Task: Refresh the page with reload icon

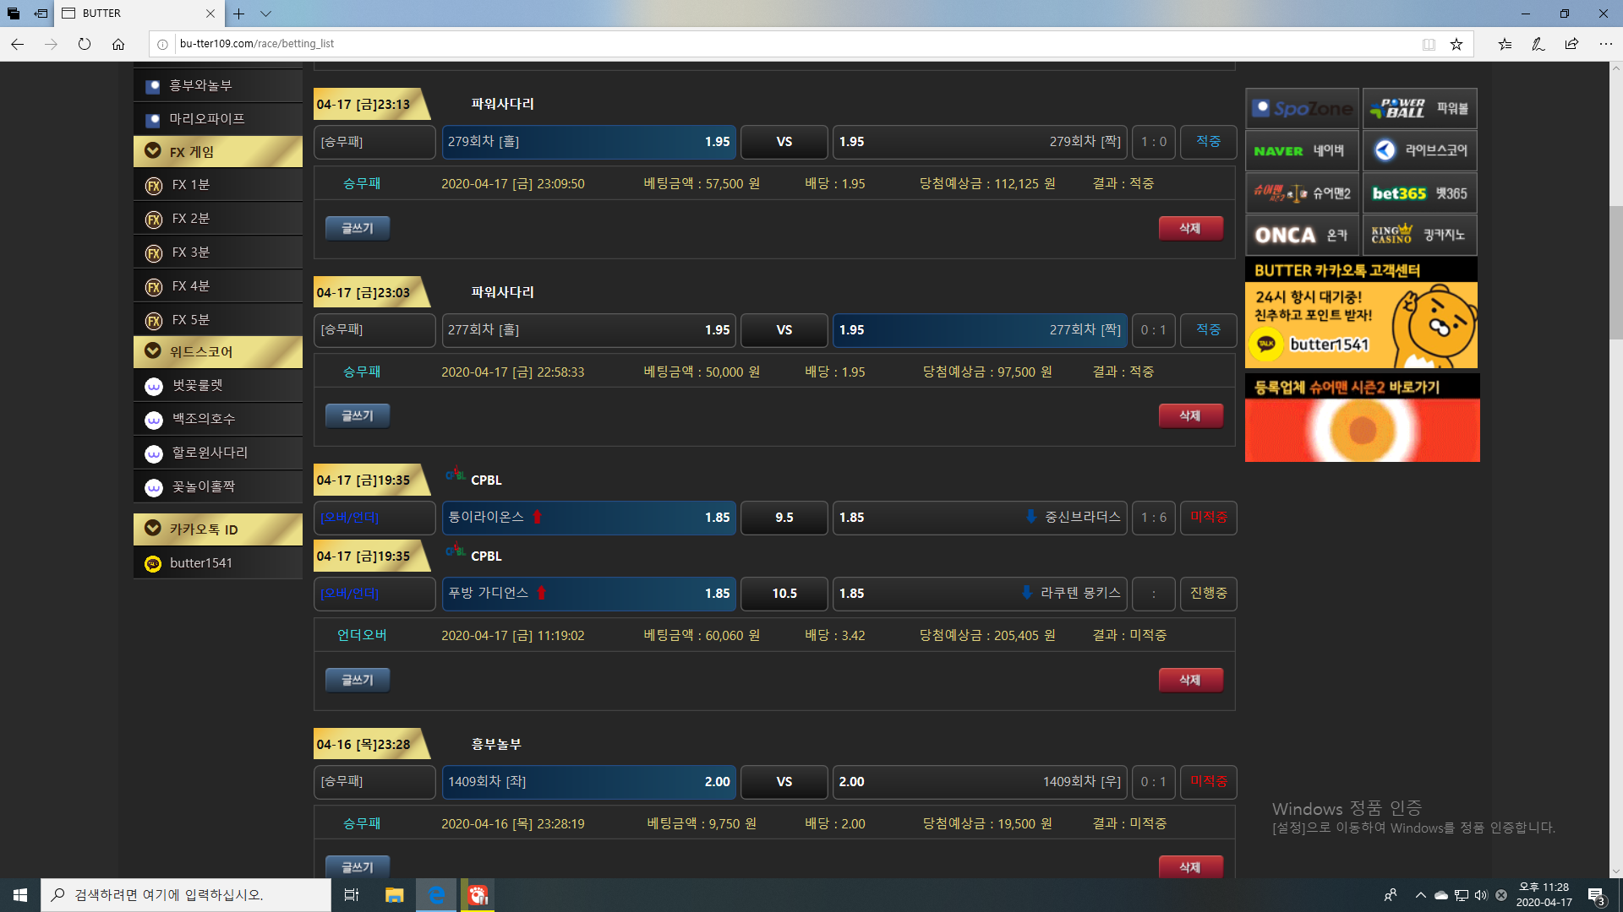Action: click(85, 44)
